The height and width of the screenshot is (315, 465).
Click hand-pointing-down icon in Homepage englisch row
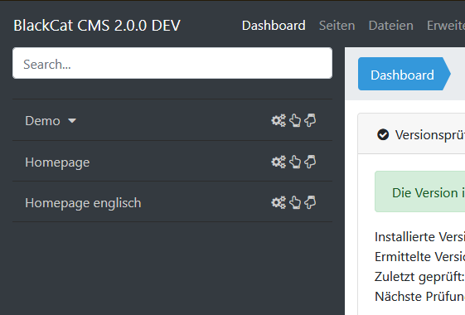[x=310, y=202]
